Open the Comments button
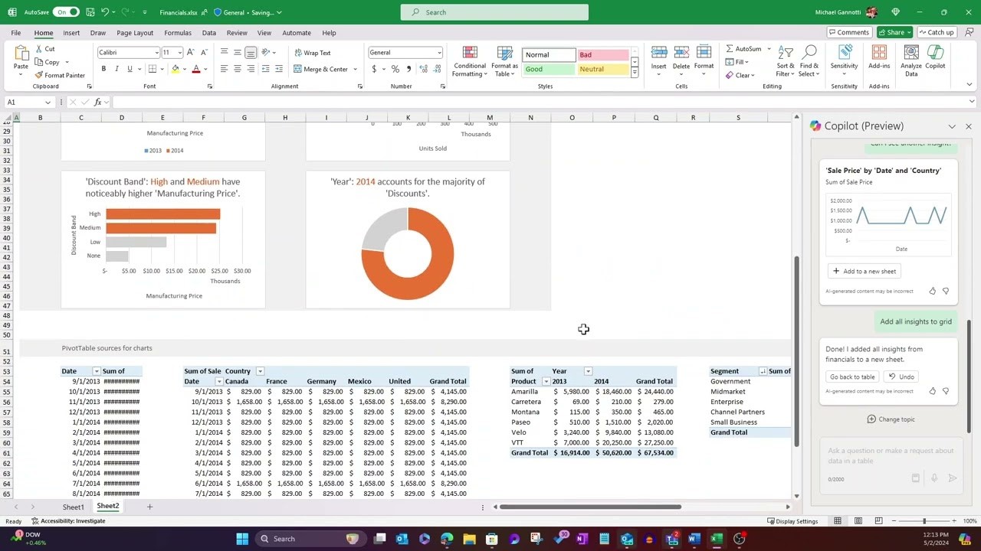 coord(849,32)
